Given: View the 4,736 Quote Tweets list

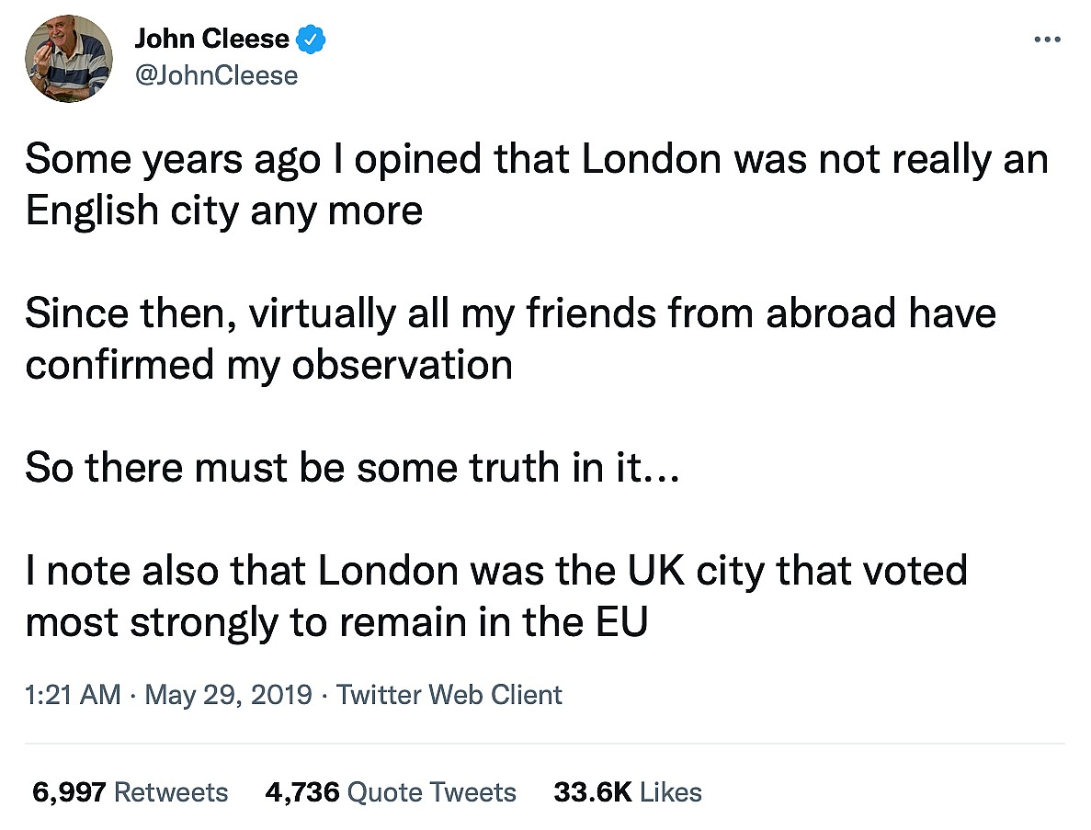Looking at the screenshot, I should coord(390,791).
